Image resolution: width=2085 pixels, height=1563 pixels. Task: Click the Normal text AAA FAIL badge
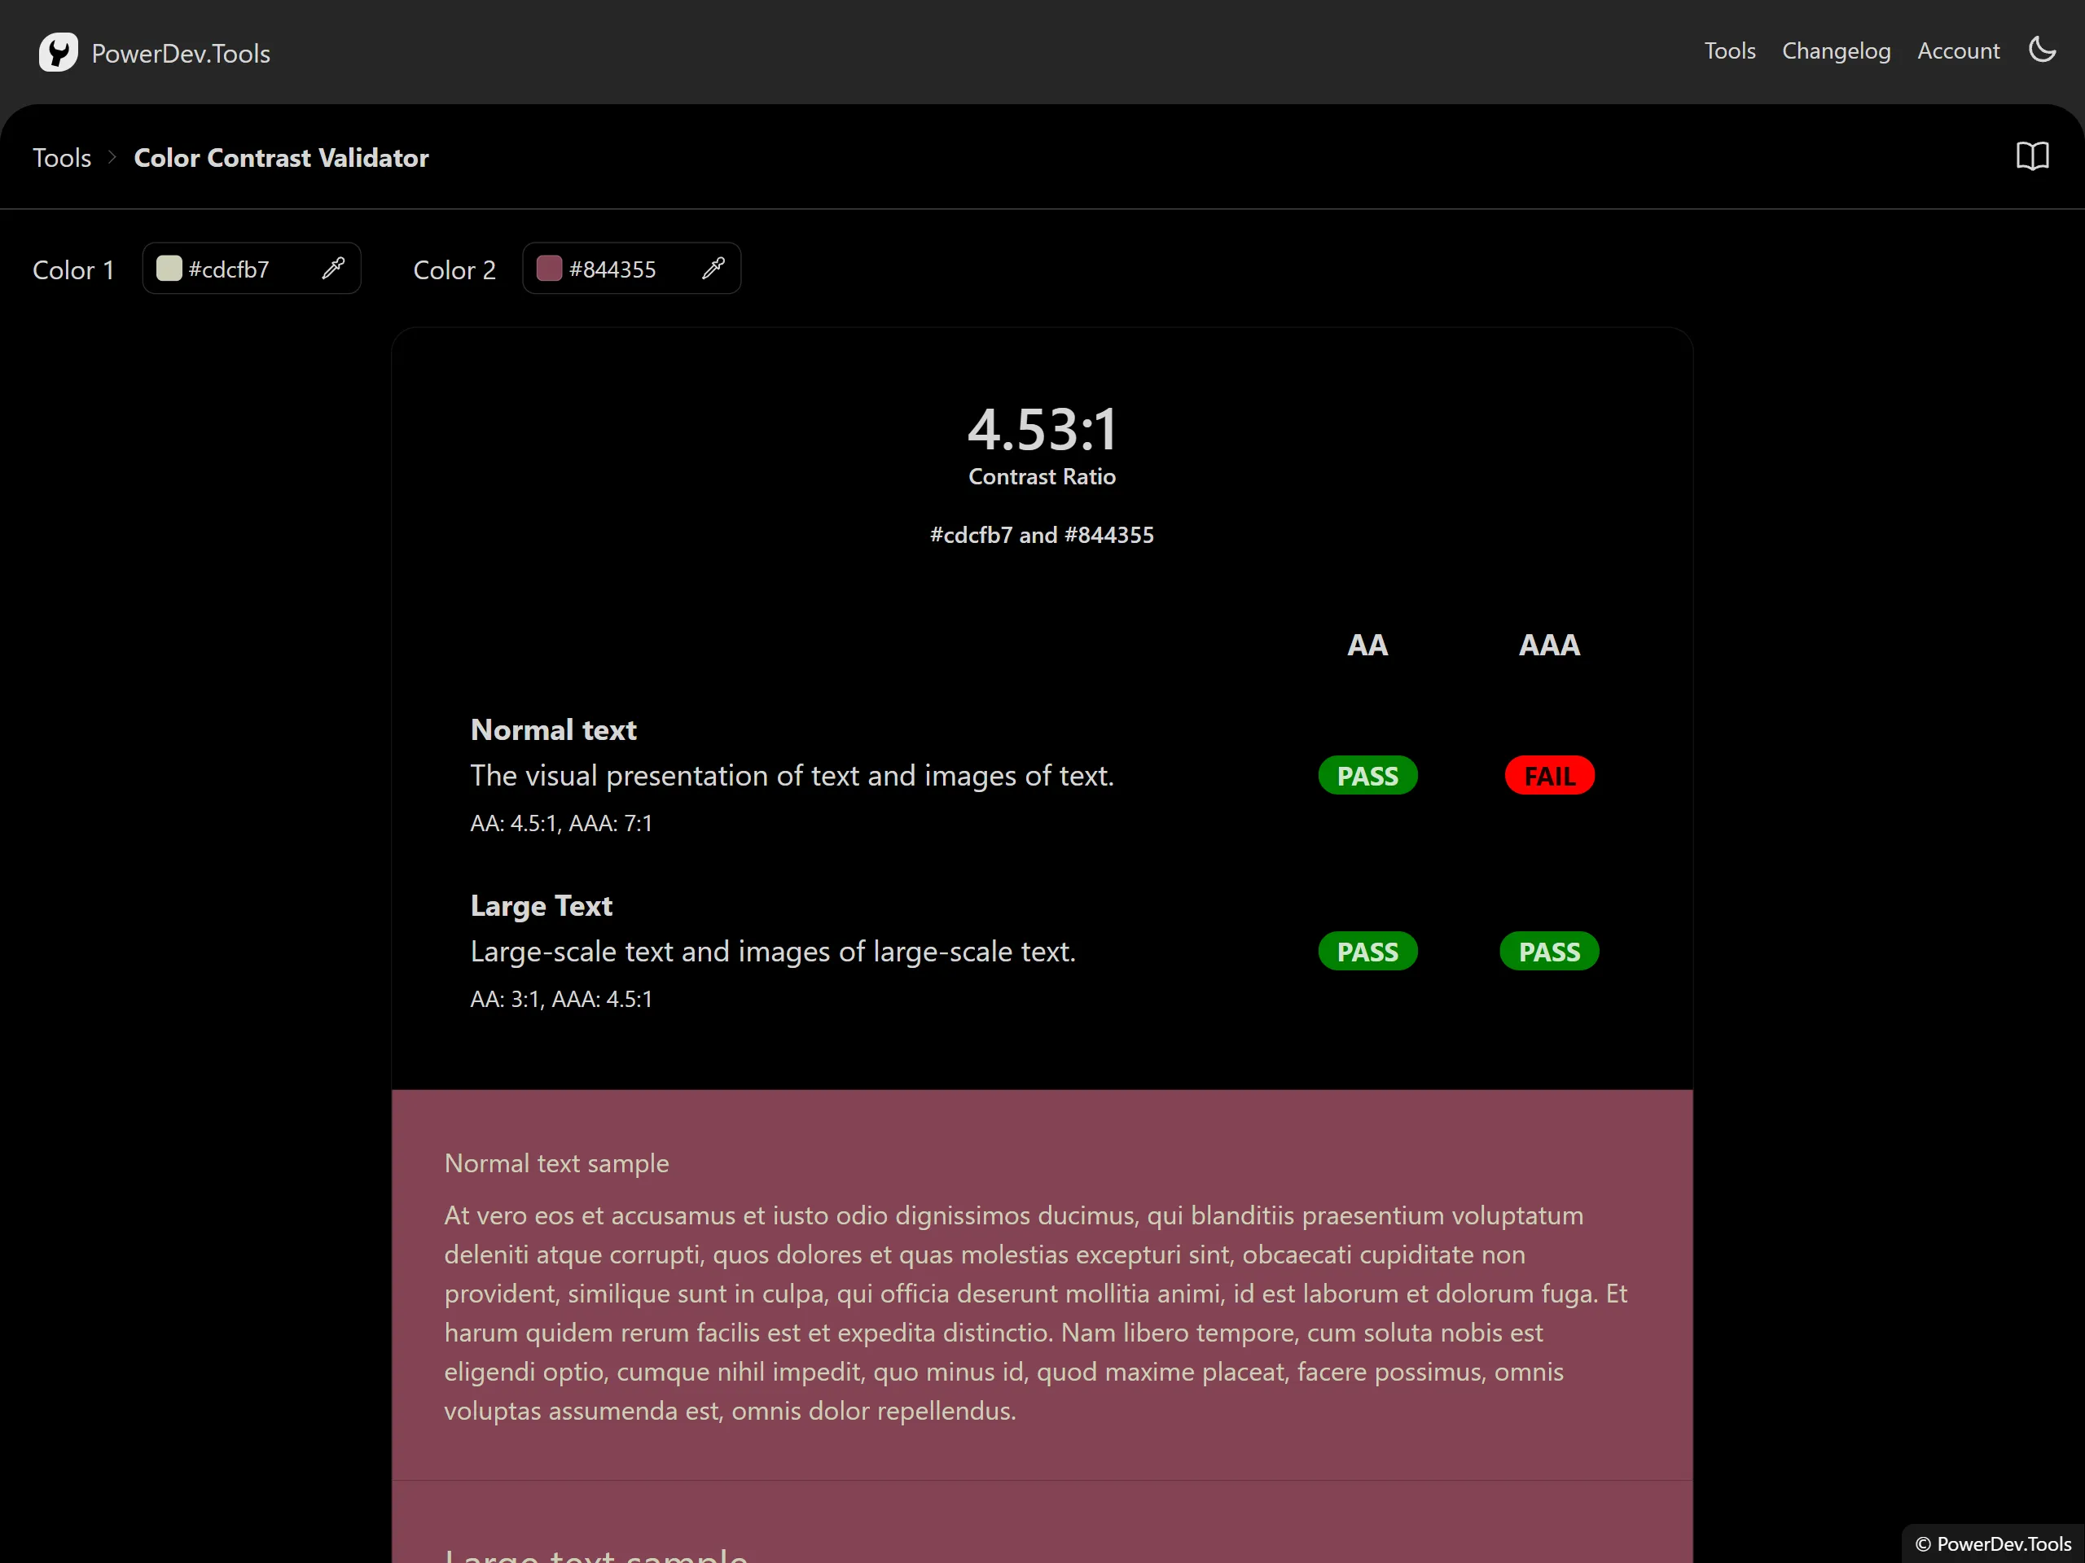click(x=1548, y=775)
